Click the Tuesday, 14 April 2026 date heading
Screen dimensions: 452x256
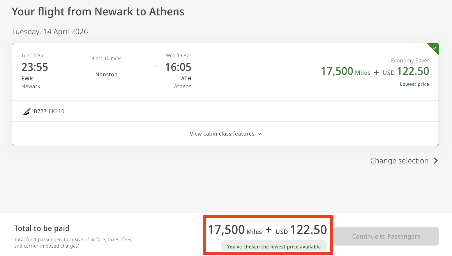[50, 32]
